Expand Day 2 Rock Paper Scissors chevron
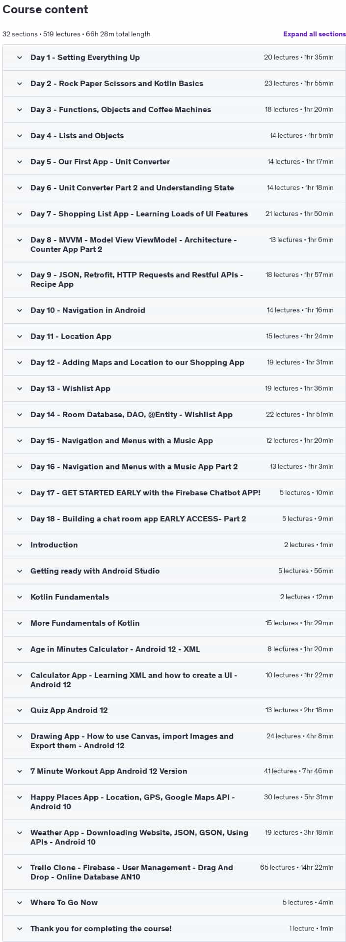 (x=20, y=84)
